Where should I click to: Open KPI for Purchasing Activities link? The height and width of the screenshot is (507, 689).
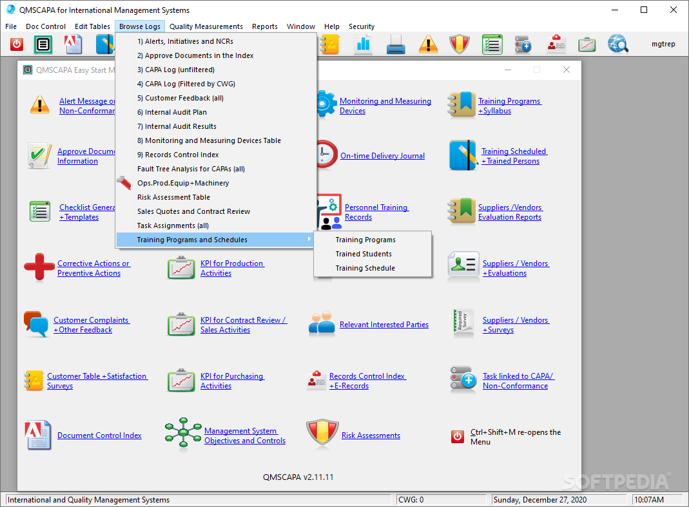click(x=233, y=381)
